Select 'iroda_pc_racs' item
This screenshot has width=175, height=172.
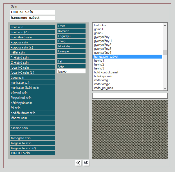127,88
